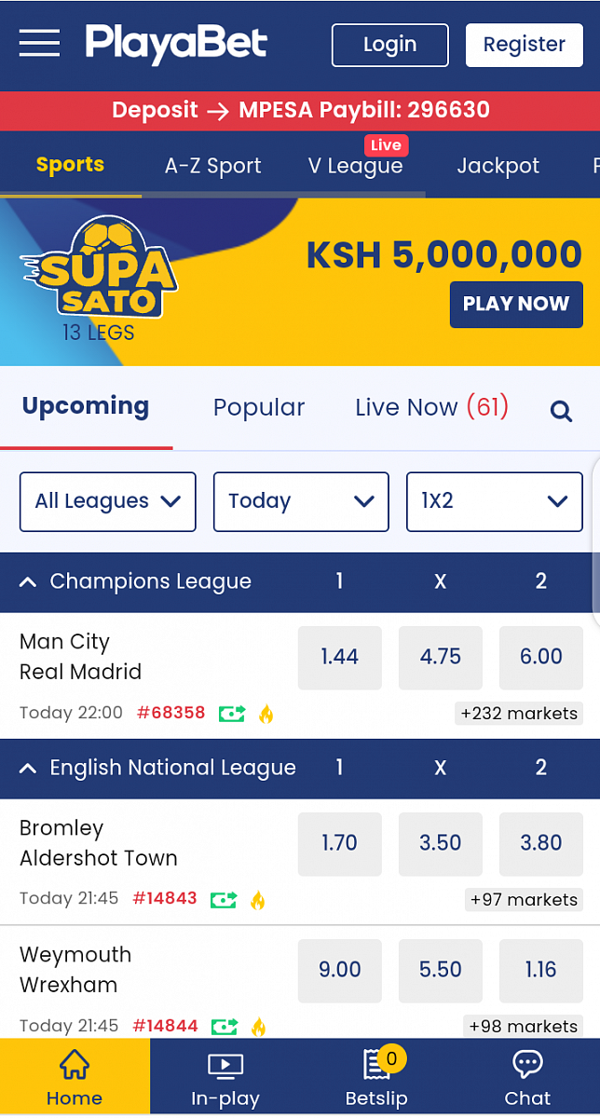Open the hamburger menu
600x1118 pixels.
click(x=39, y=43)
